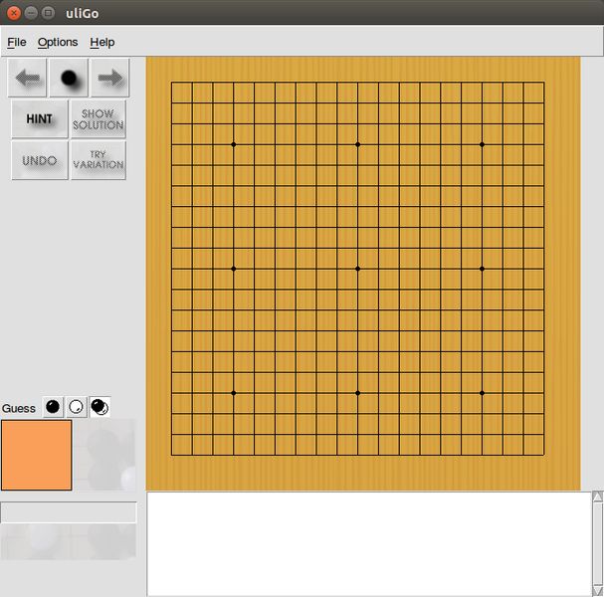
Task: Click inside the white comment text area
Action: [369, 544]
